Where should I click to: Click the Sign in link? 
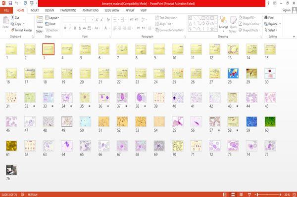click(286, 10)
